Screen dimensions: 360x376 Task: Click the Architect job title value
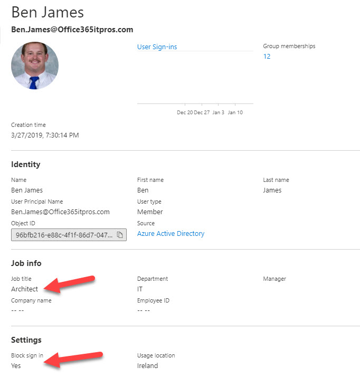click(x=25, y=289)
